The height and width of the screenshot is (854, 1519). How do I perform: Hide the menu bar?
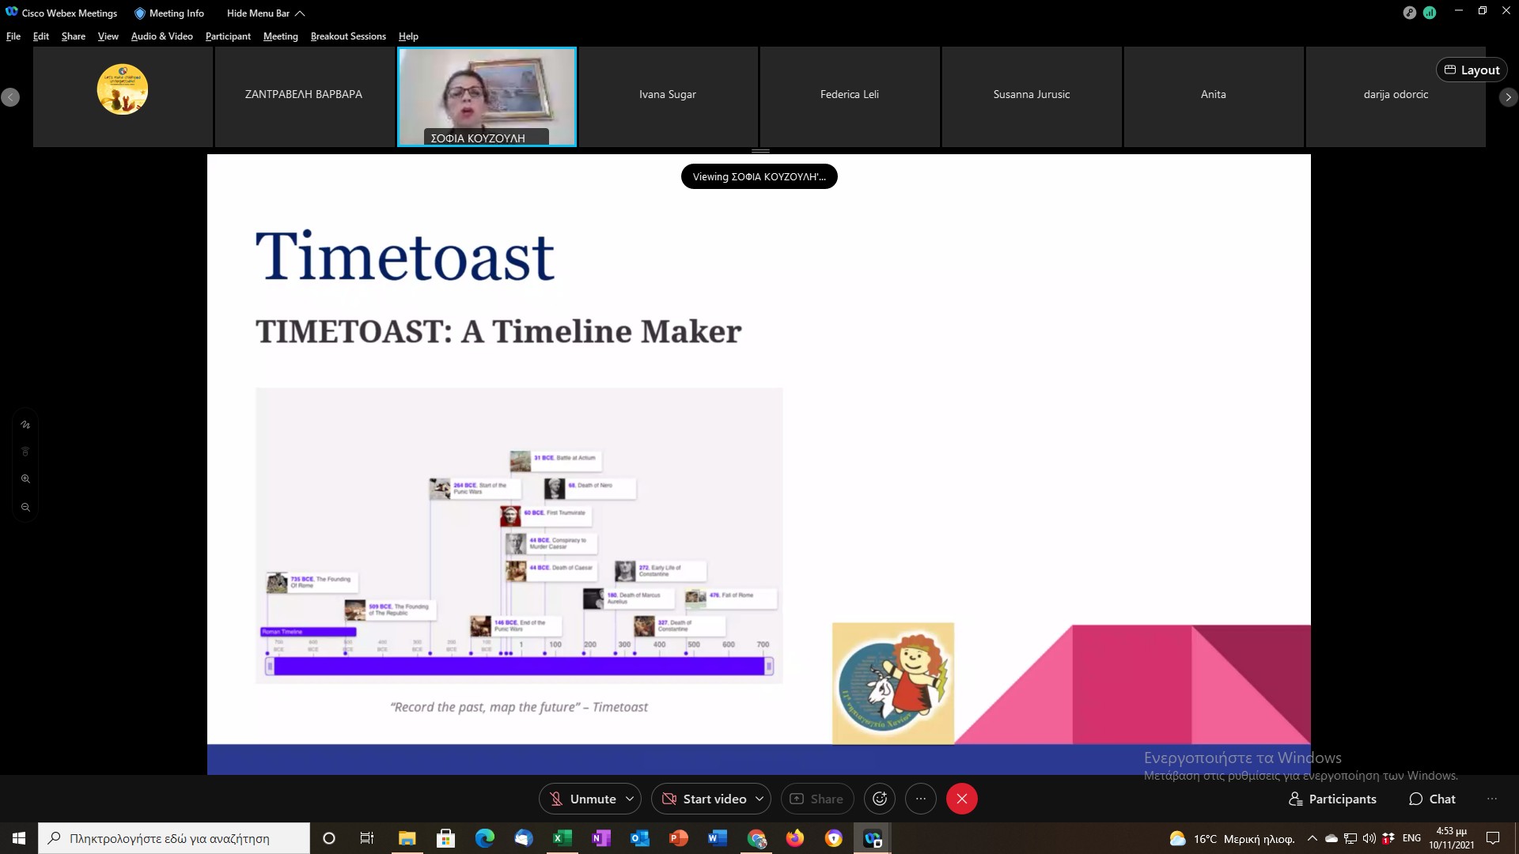coord(266,13)
